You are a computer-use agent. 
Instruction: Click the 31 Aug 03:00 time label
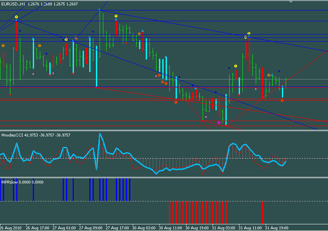coord(223,228)
